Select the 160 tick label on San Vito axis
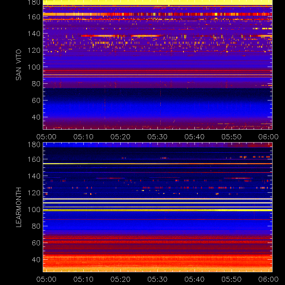This screenshot has width=285, height=285. pos(34,17)
